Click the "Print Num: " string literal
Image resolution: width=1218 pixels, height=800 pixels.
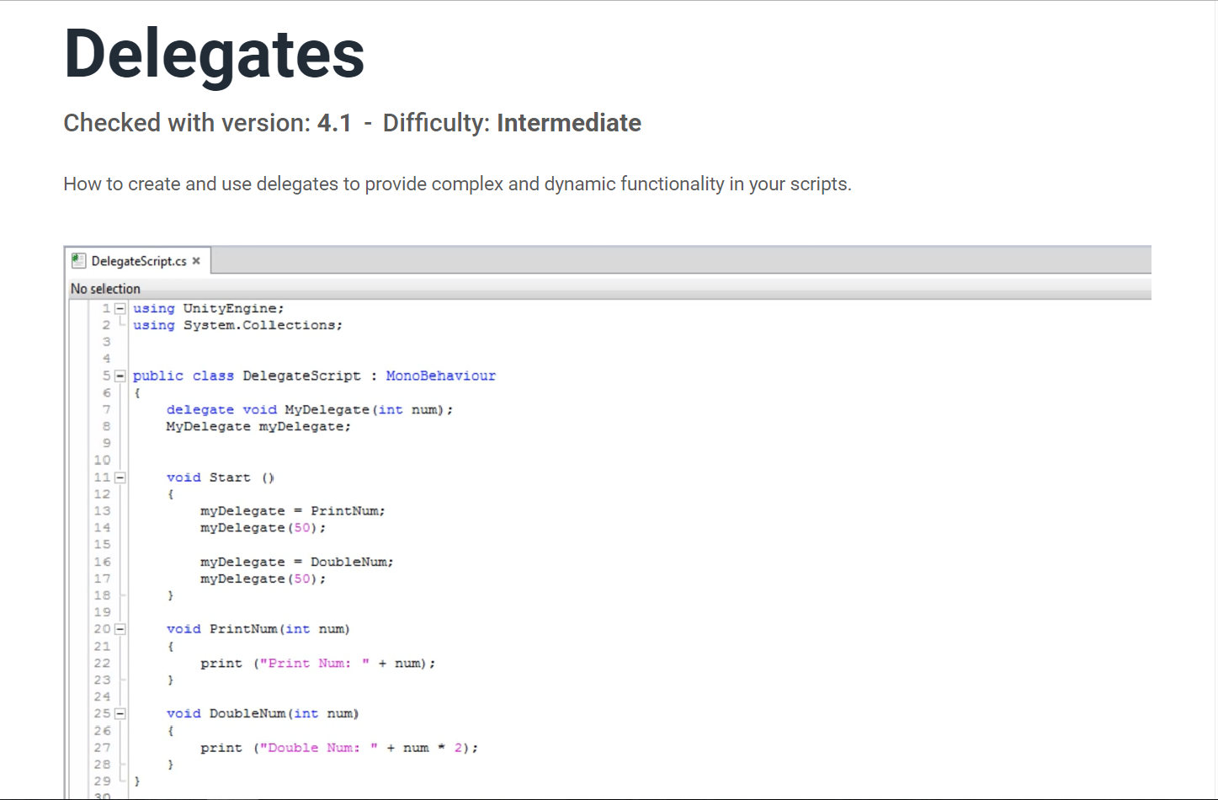(315, 664)
